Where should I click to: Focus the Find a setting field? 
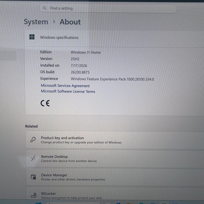tap(108, 8)
